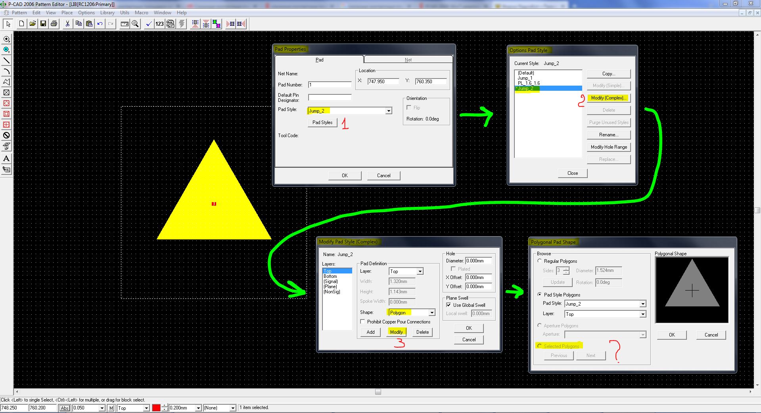
Task: Select the Place Attribute tag tool
Action: tap(6, 169)
